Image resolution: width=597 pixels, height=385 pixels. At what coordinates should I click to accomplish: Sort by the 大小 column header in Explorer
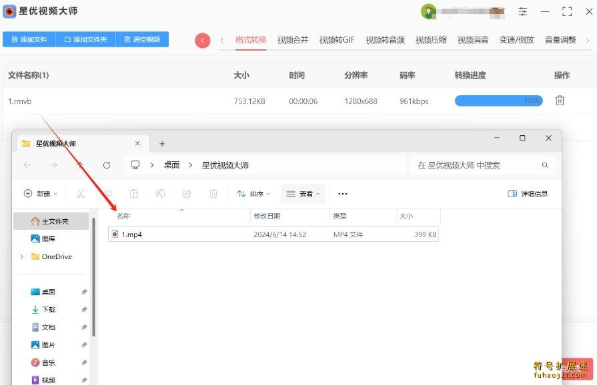(406, 216)
